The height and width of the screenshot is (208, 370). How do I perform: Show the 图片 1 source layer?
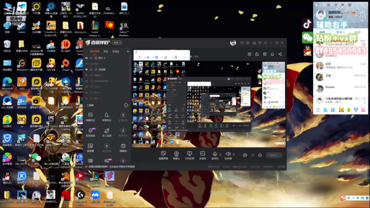click(x=86, y=64)
